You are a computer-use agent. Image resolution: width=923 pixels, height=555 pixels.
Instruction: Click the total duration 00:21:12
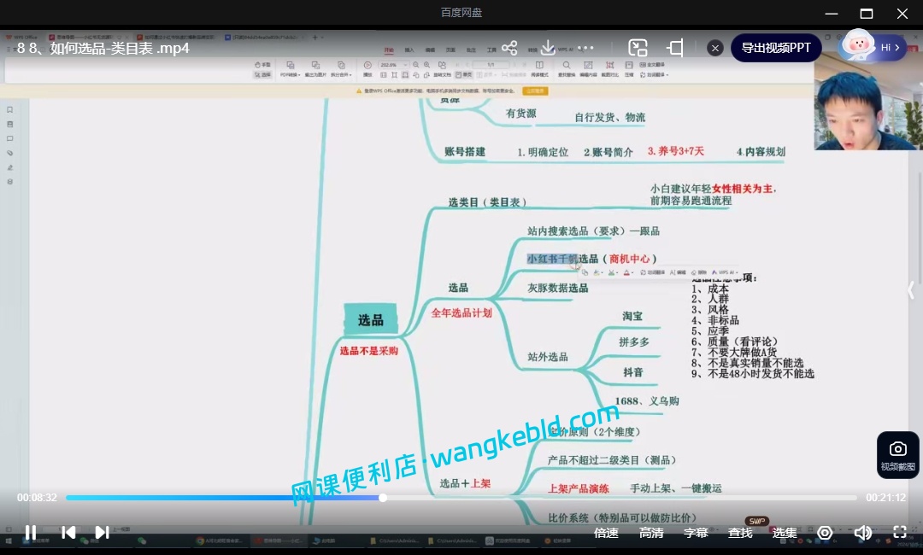[x=886, y=498]
